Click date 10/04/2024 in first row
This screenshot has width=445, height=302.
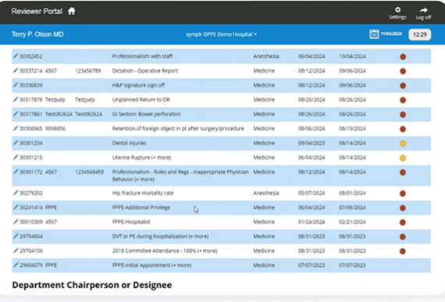tap(352, 56)
